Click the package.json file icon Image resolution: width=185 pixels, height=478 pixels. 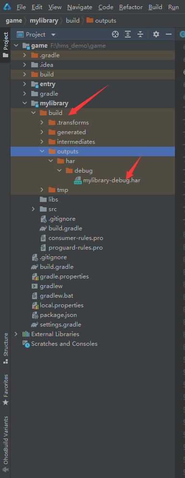point(35,315)
